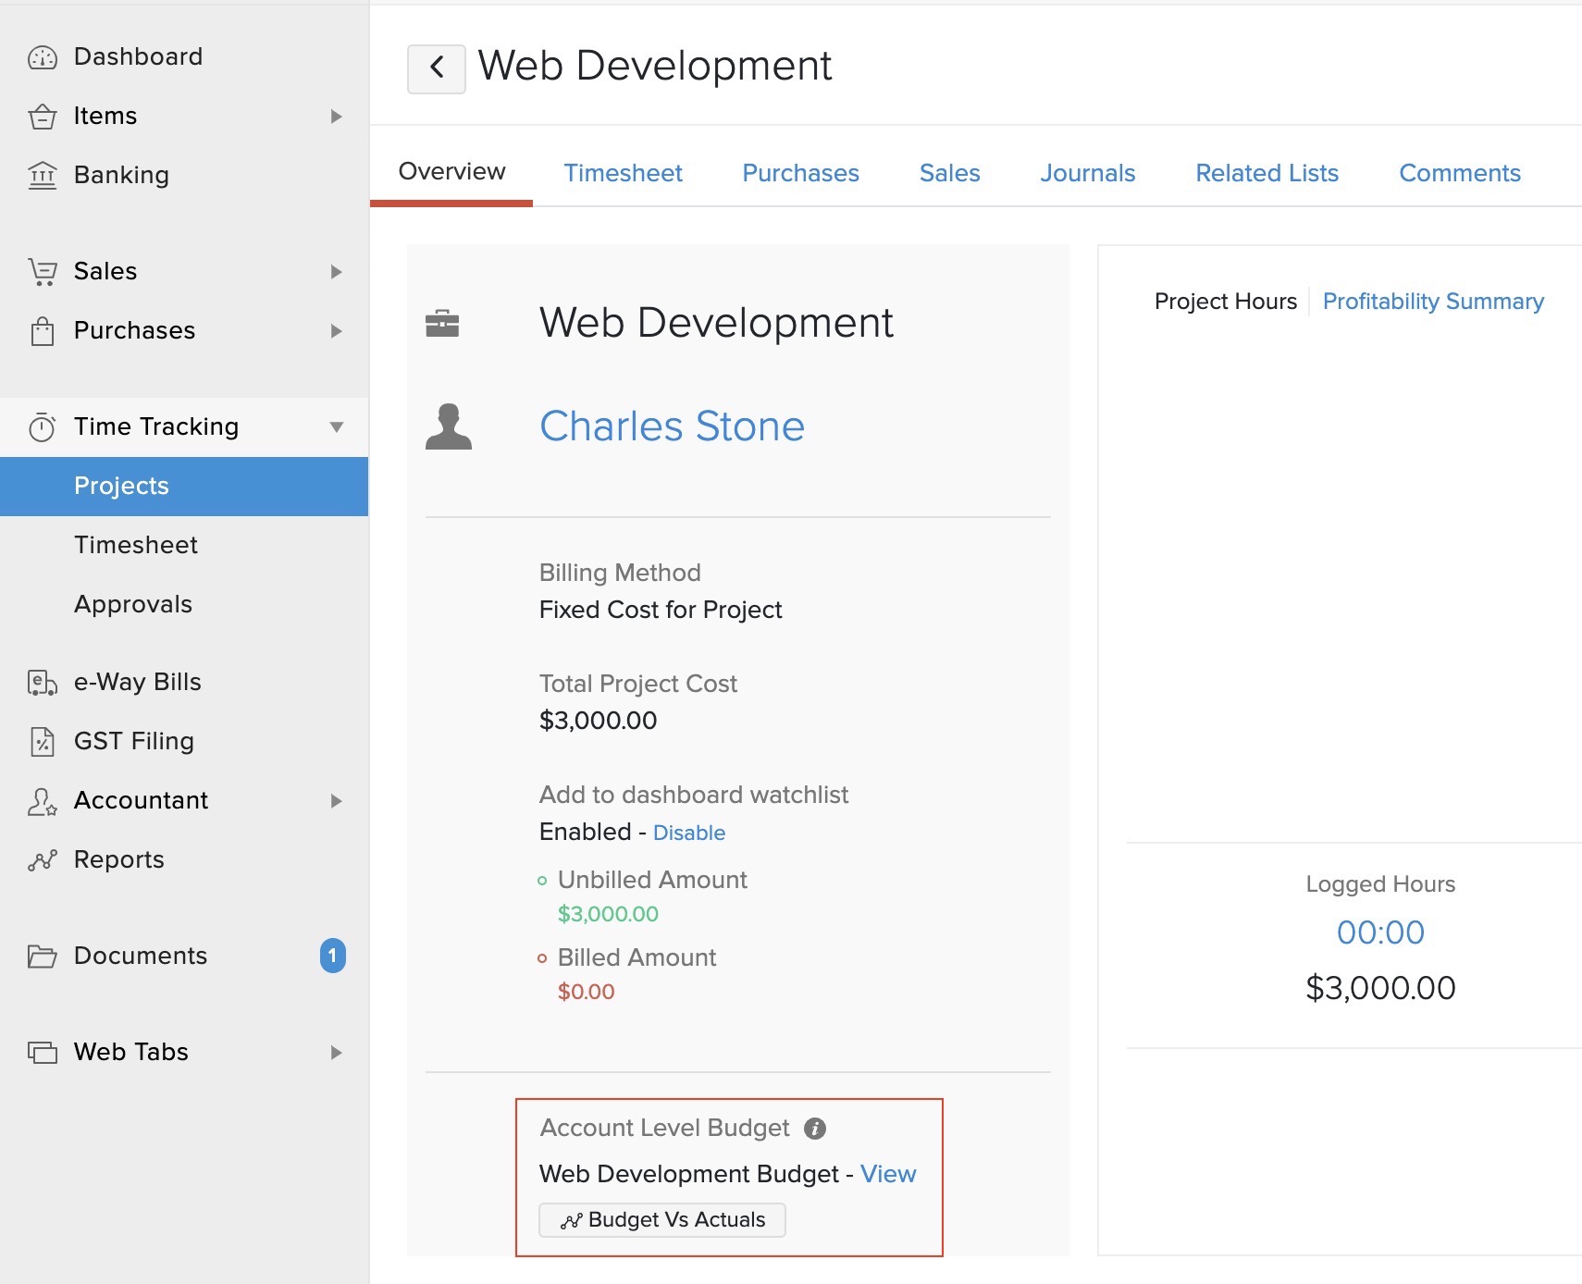Collapse the Time Tracking section
The image size is (1582, 1284).
[x=336, y=426]
